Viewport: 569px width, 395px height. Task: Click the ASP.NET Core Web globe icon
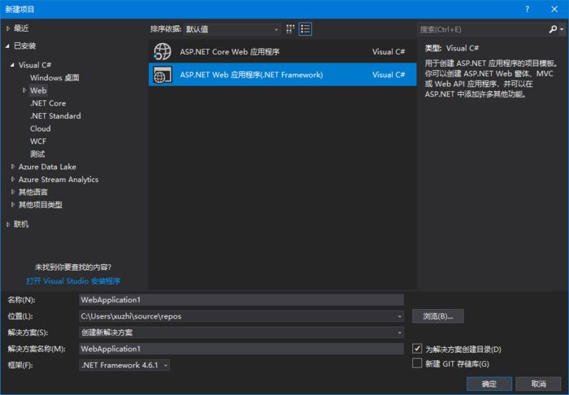[x=163, y=51]
